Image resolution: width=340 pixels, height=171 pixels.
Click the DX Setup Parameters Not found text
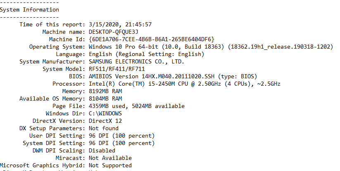104,128
